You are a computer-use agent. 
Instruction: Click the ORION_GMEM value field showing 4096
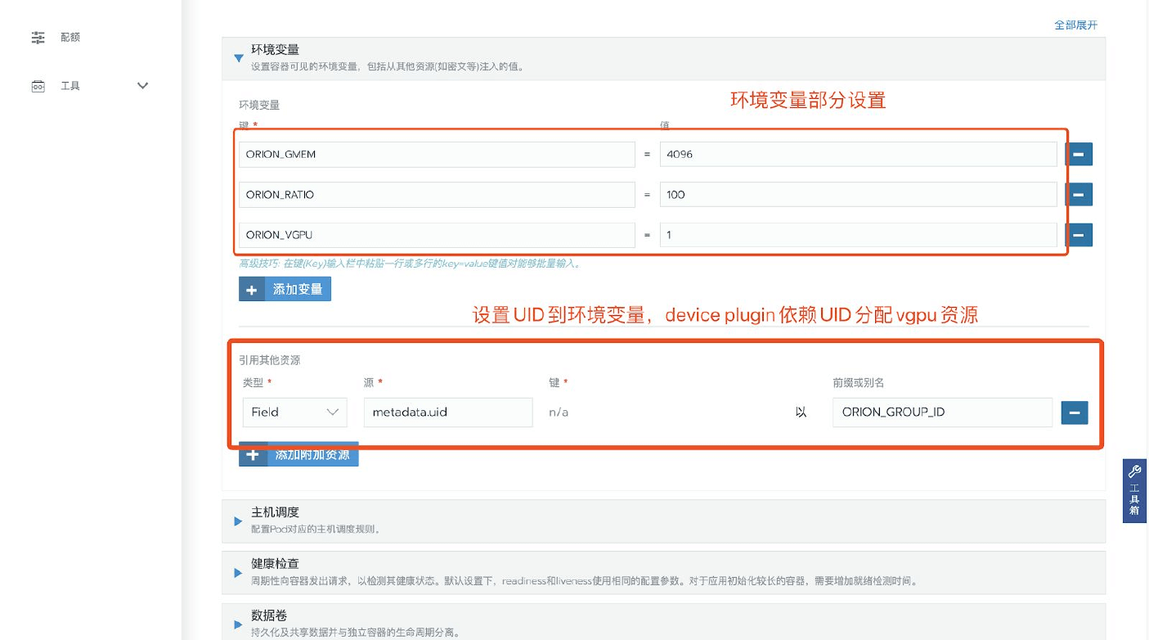[858, 154]
